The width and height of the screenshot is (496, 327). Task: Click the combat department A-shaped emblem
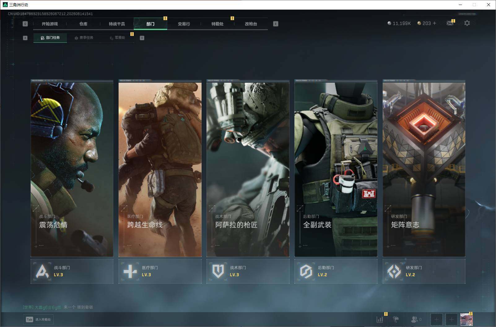coord(42,272)
